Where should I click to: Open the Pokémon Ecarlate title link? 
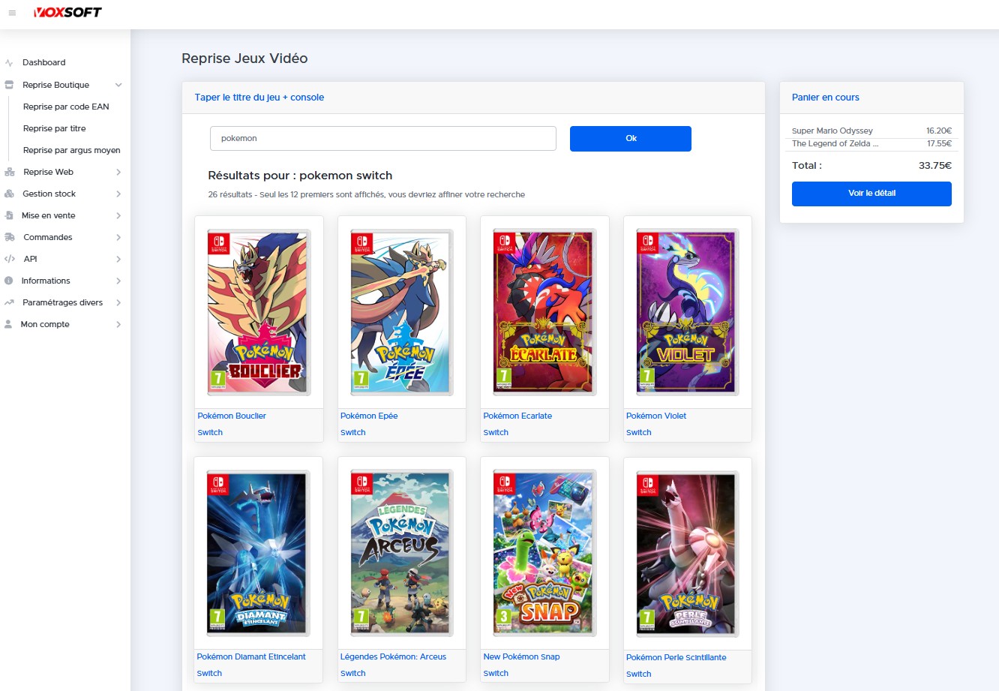click(x=517, y=416)
